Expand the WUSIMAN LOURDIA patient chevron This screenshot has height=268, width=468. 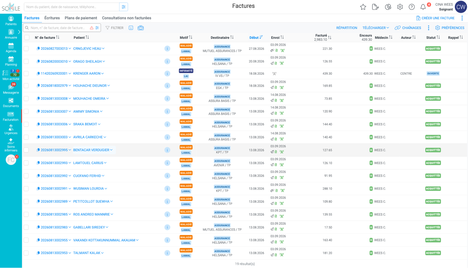[106, 189]
